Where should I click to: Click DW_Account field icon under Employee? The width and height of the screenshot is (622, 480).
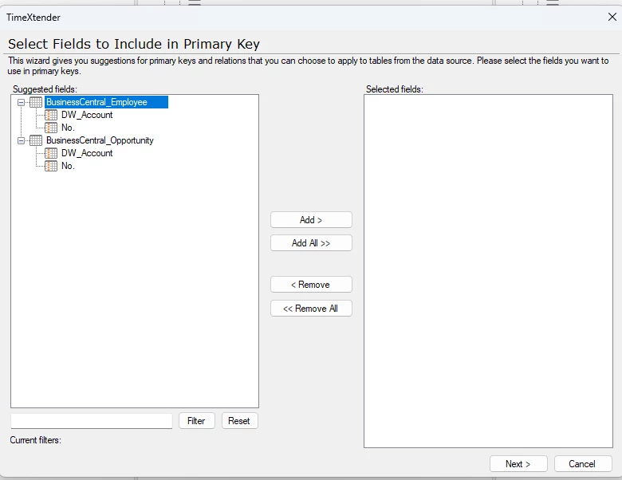coord(51,115)
